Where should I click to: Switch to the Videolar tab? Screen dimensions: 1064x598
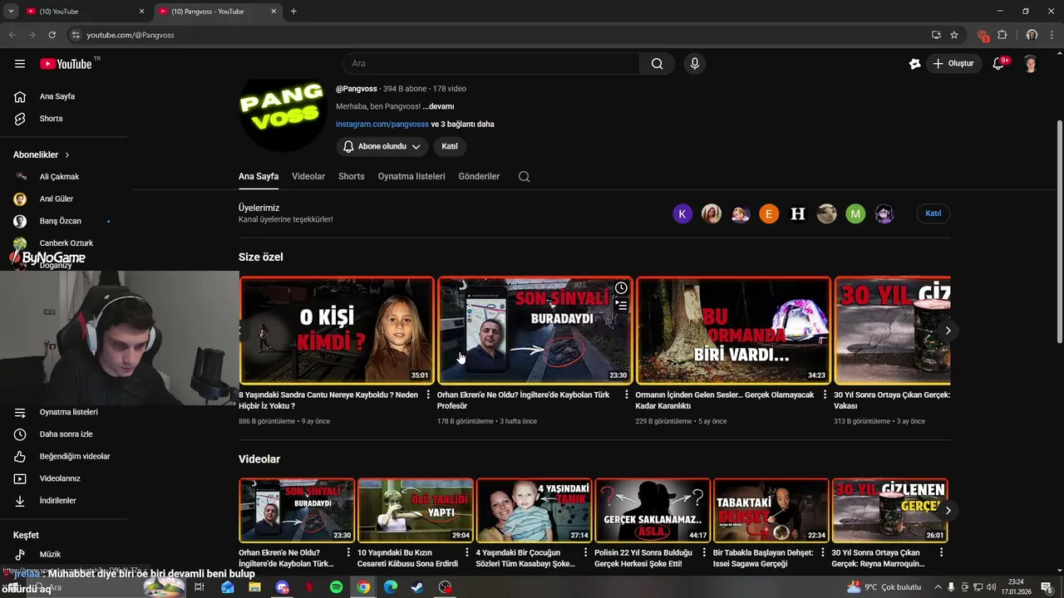[x=308, y=176]
